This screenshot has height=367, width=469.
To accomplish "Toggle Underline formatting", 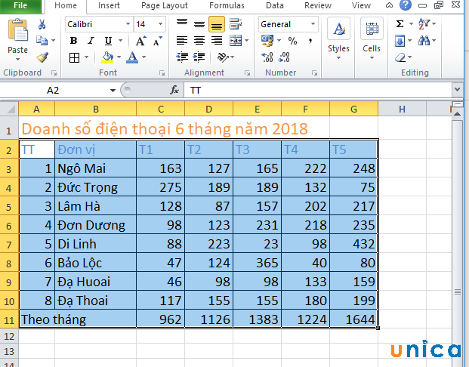I will (108, 41).
